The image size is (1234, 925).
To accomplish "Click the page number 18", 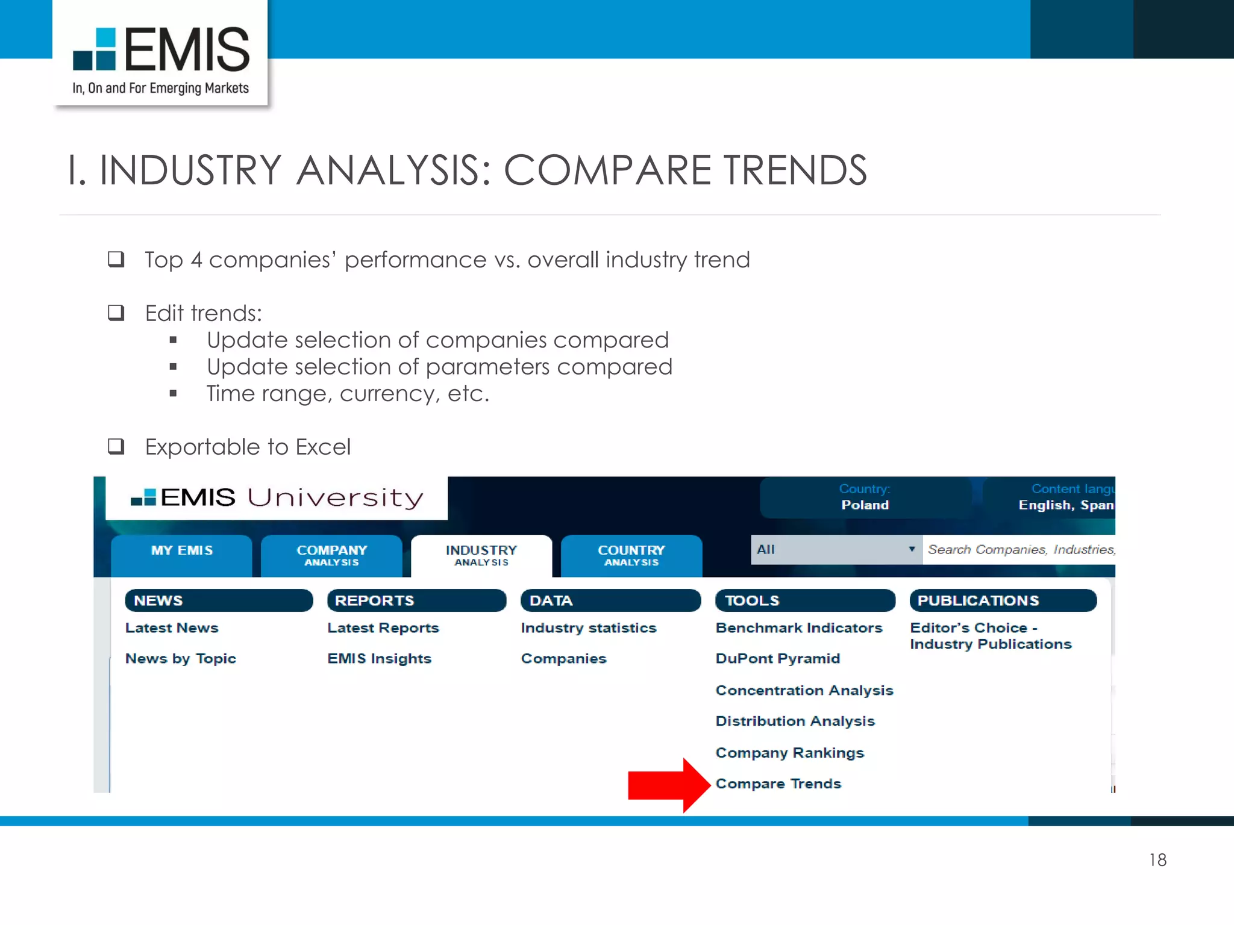I will pyautogui.click(x=1157, y=860).
